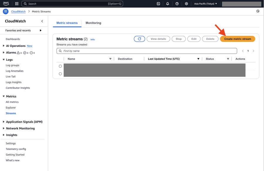
Task: Click page number 1 in pagination
Action: tap(248, 51)
